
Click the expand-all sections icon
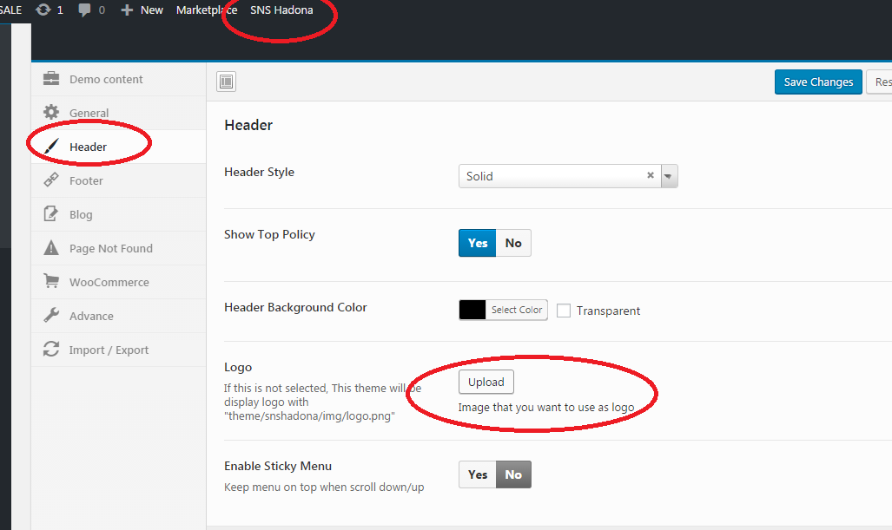click(x=226, y=82)
